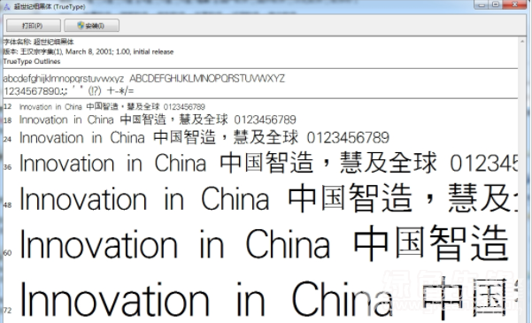Close the font preview window
This screenshot has height=323, width=532.
(514, 4)
